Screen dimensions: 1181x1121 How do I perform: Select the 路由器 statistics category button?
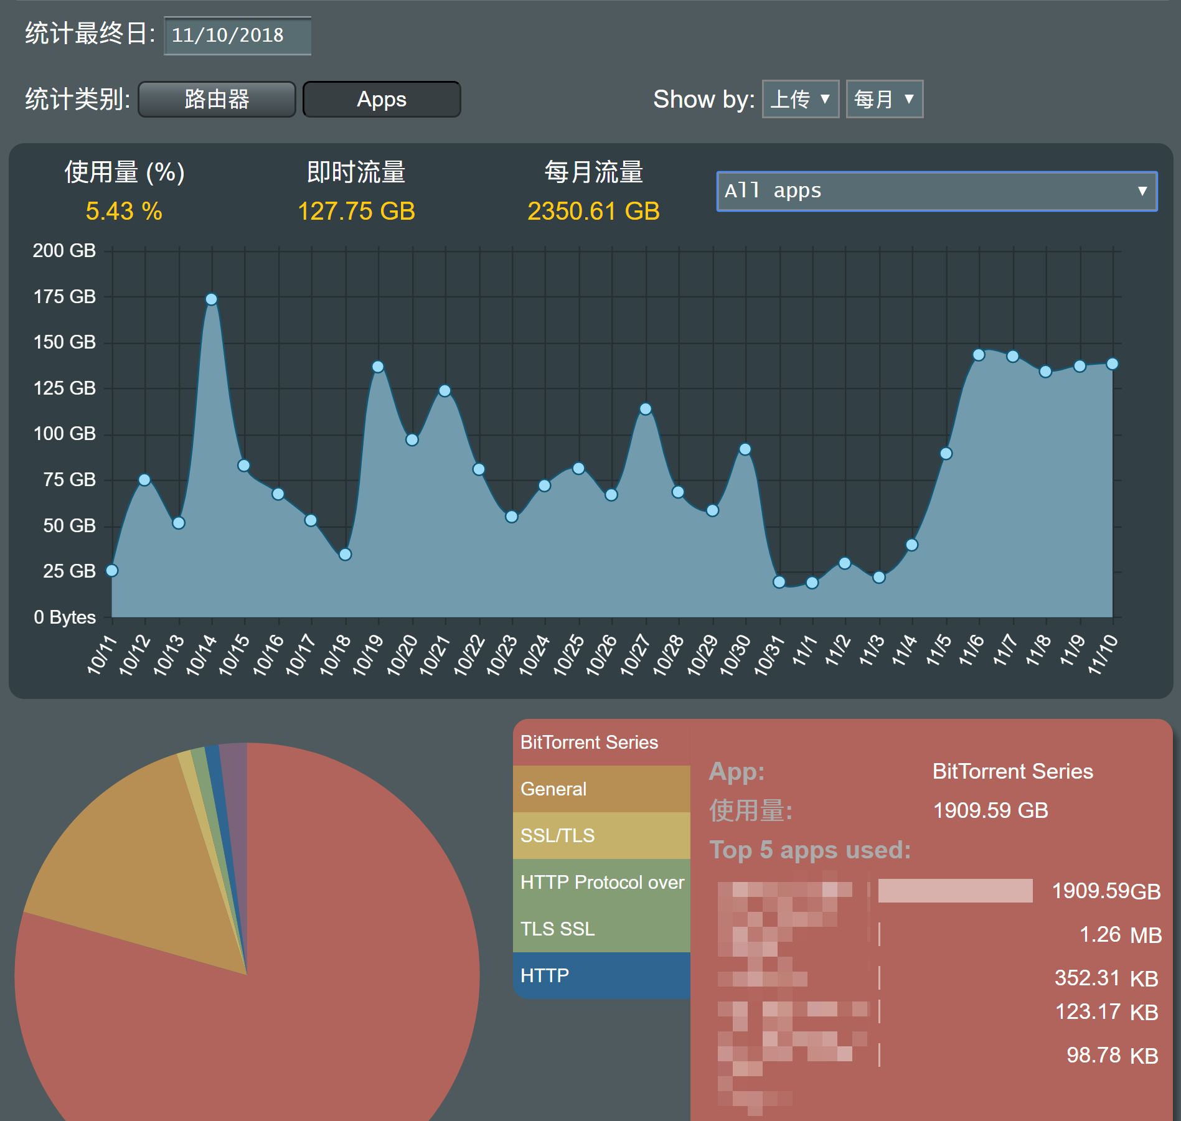point(217,100)
